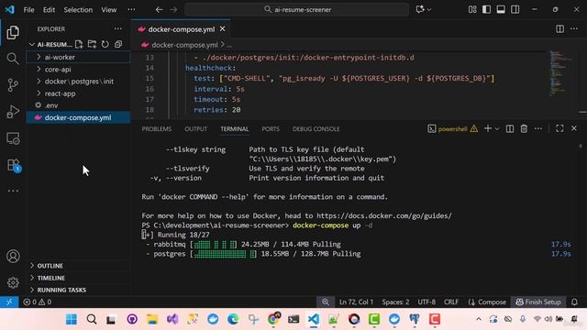Open Remote Explorer view

click(x=13, y=138)
